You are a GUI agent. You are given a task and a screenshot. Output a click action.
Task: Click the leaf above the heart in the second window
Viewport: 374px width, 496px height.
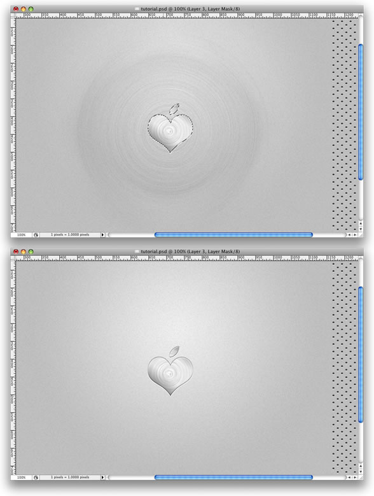(x=174, y=351)
